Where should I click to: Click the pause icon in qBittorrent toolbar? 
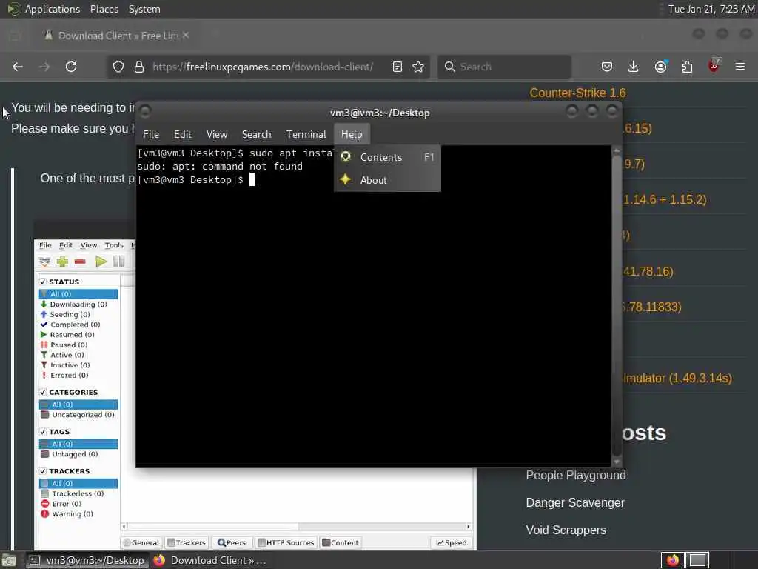119,262
